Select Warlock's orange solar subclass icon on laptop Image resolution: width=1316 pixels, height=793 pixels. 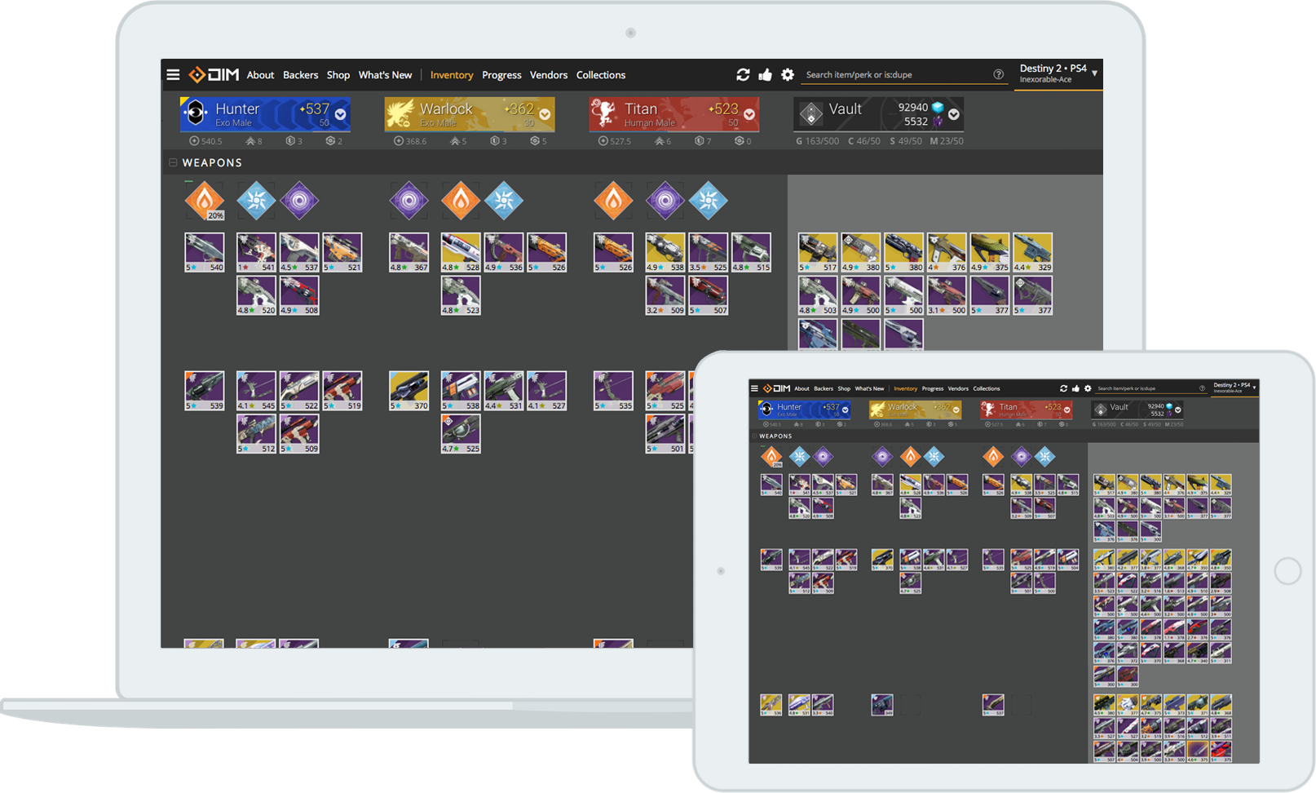point(461,201)
